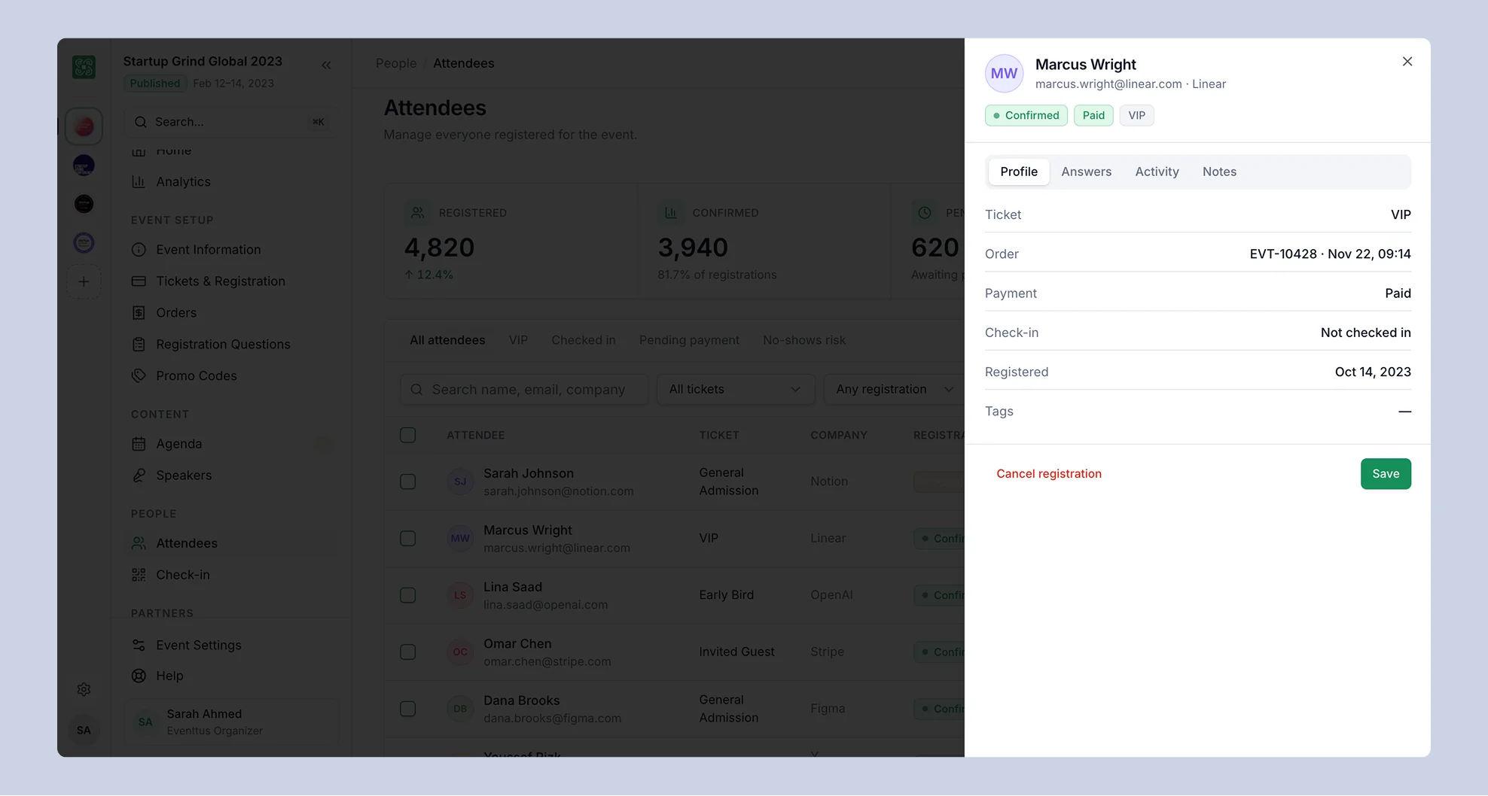Click the Agenda calendar icon
Screen dimensions: 1488x796
(139, 444)
